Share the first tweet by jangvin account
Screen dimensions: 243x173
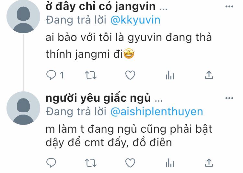209,75
